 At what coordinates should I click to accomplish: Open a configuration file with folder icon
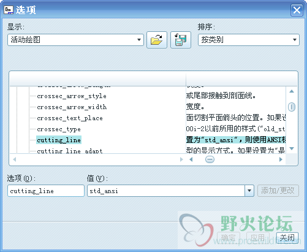[x=157, y=40]
